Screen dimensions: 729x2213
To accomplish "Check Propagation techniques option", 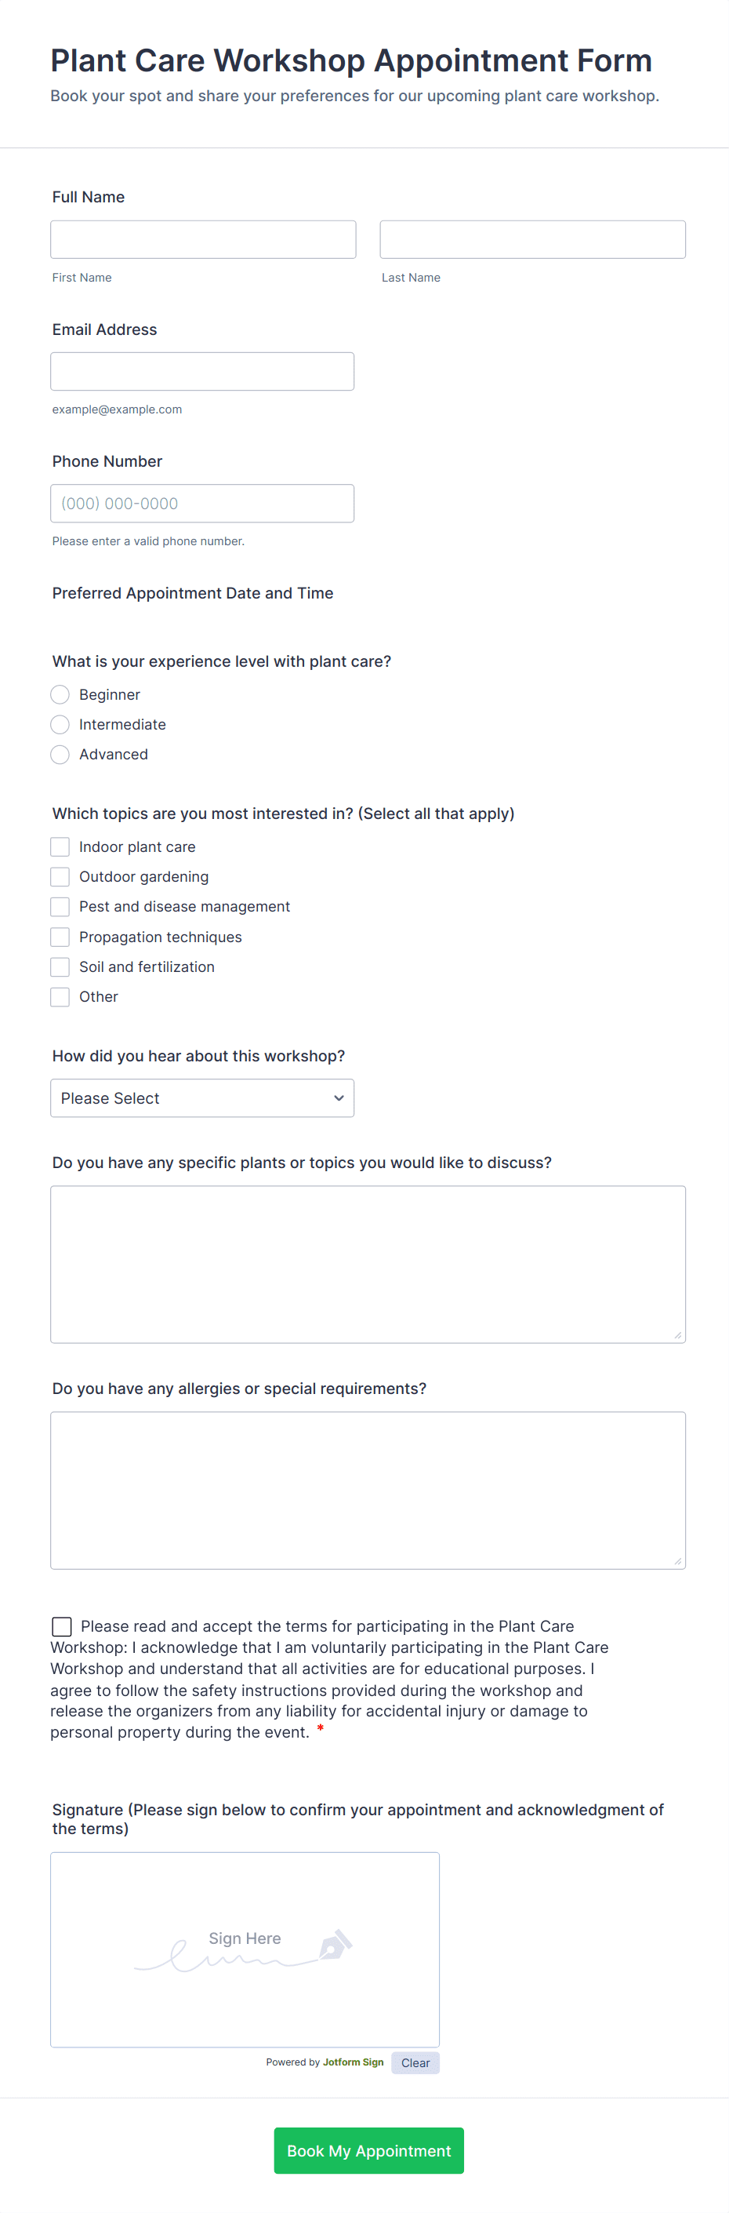I will 60,937.
